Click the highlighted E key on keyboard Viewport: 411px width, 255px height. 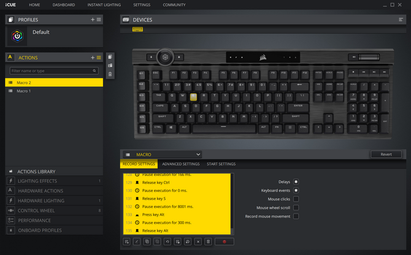[x=193, y=97]
